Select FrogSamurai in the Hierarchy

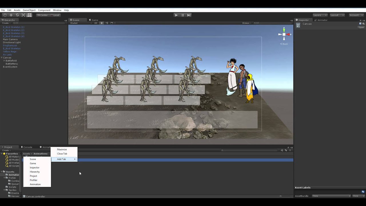(10, 45)
